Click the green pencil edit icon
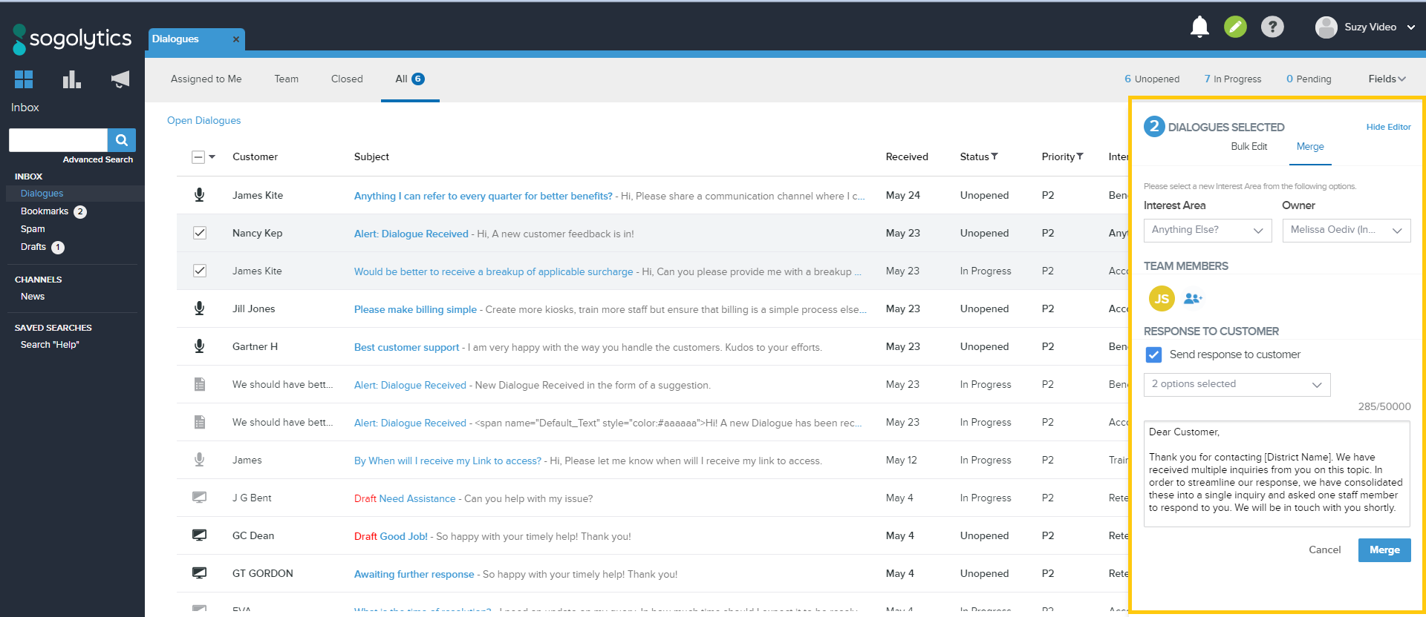This screenshot has height=617, width=1426. 1235,27
